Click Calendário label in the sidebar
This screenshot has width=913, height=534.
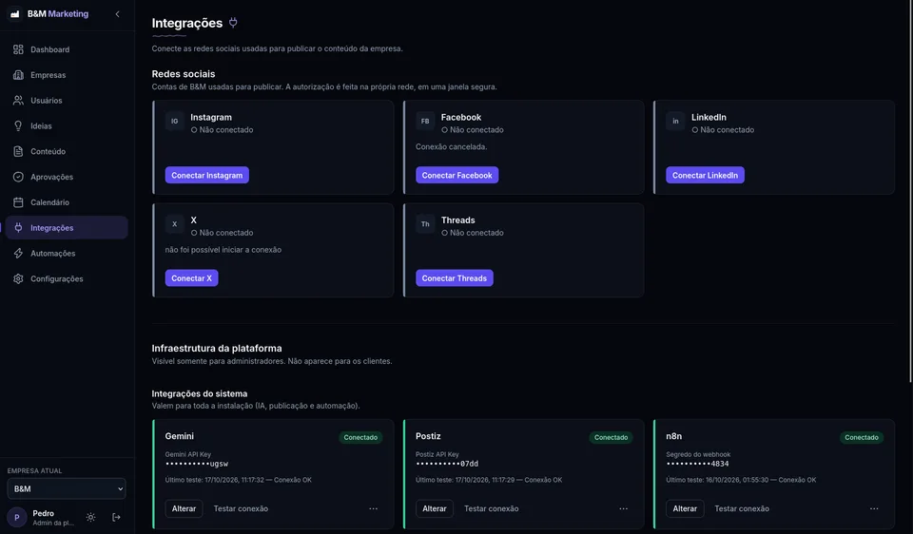click(50, 202)
